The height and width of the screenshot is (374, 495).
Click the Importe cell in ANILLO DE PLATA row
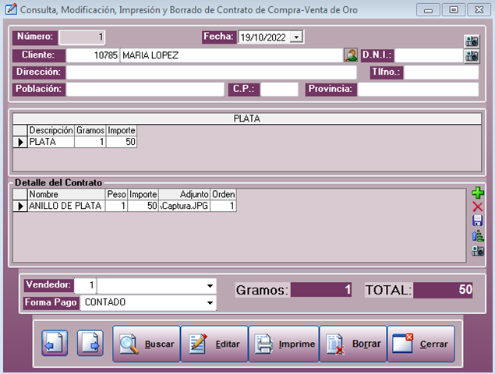point(143,206)
